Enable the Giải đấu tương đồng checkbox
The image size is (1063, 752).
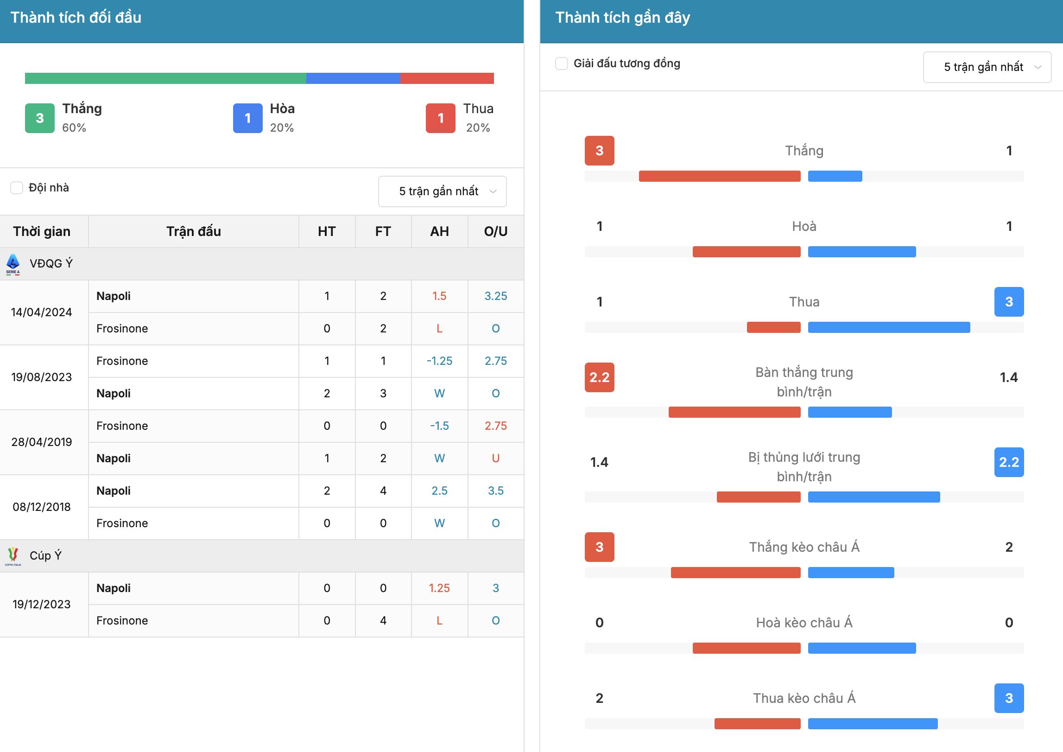pos(562,64)
